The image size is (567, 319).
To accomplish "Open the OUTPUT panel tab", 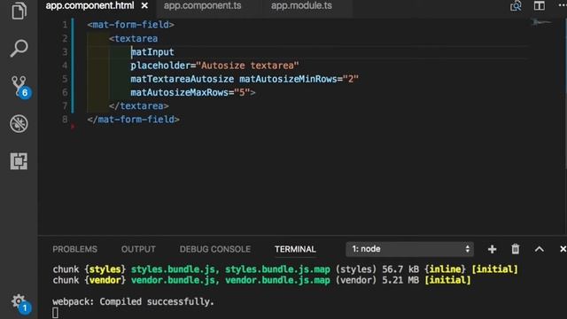I will point(138,249).
